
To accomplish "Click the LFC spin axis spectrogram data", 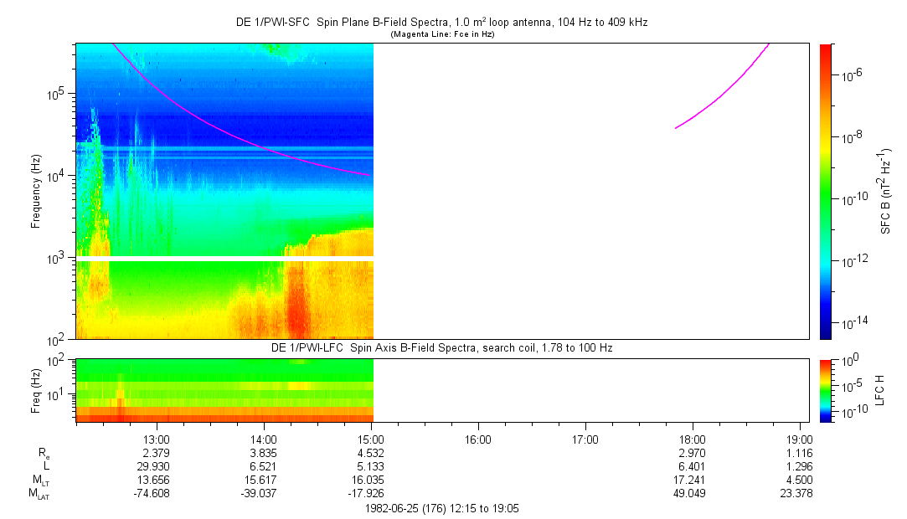I will pyautogui.click(x=224, y=391).
